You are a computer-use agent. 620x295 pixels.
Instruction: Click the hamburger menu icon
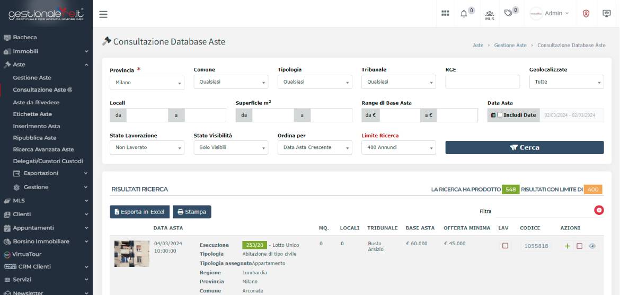[x=103, y=14]
